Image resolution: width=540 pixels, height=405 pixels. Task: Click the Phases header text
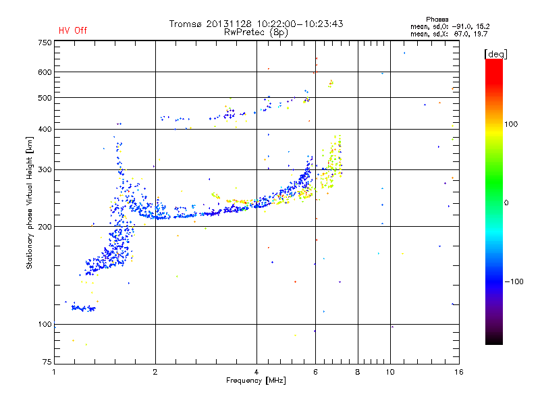pyautogui.click(x=437, y=20)
